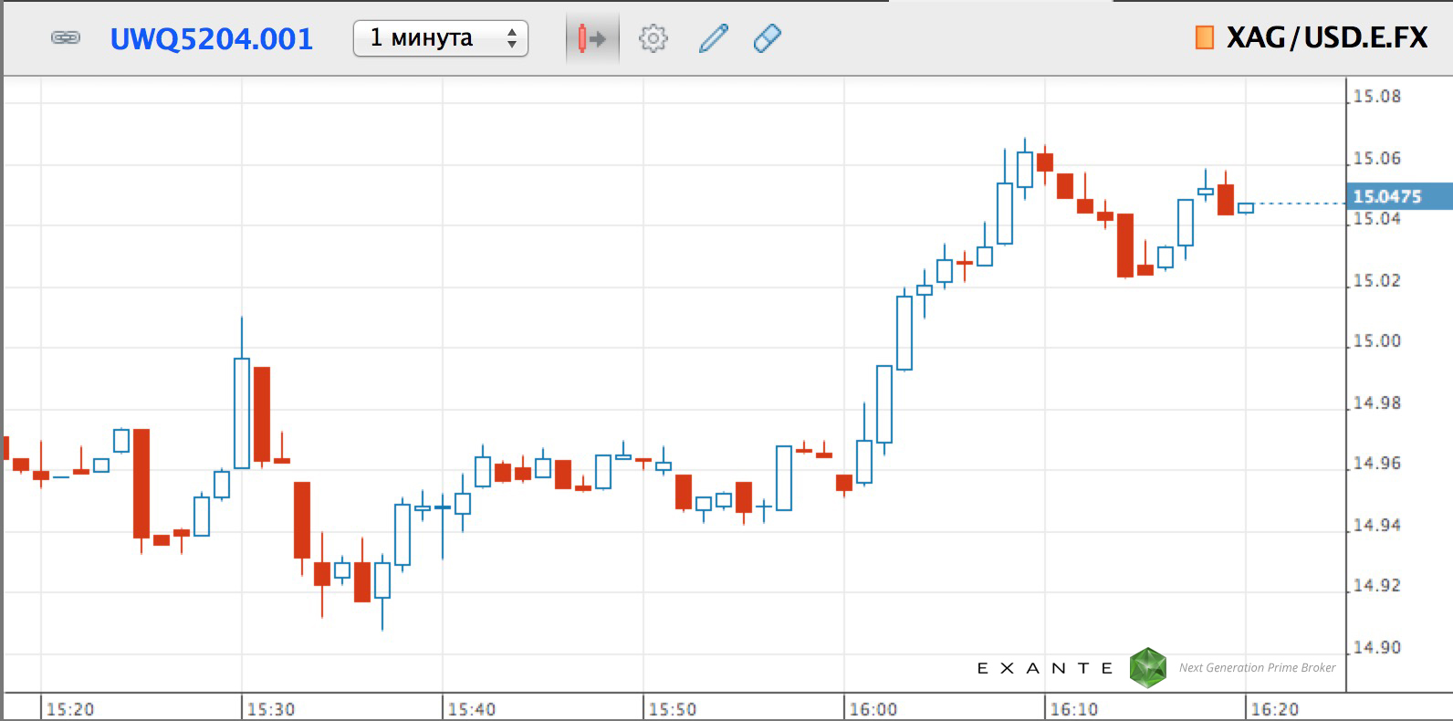This screenshot has height=721, width=1453.
Task: Open account UWQ5204.001 link
Action: 211,38
